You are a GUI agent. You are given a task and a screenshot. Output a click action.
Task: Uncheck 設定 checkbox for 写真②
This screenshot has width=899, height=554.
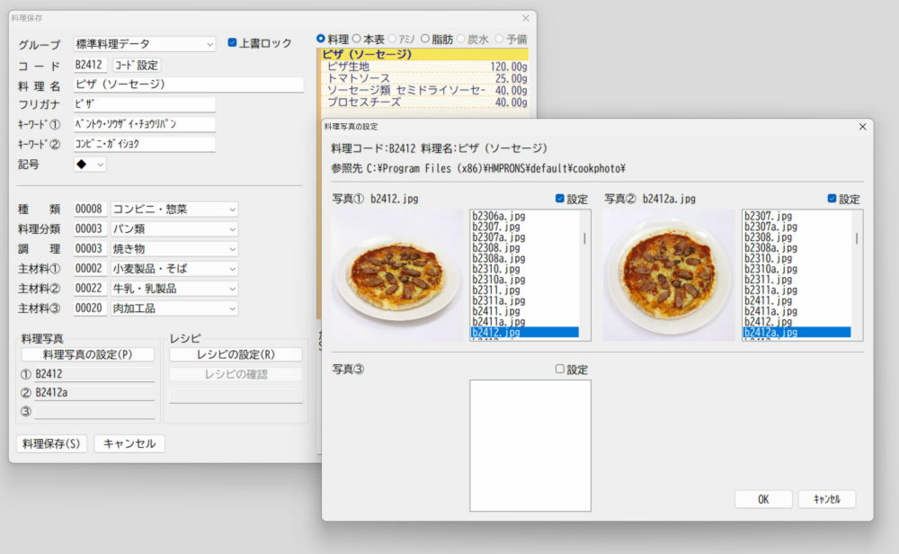(832, 199)
